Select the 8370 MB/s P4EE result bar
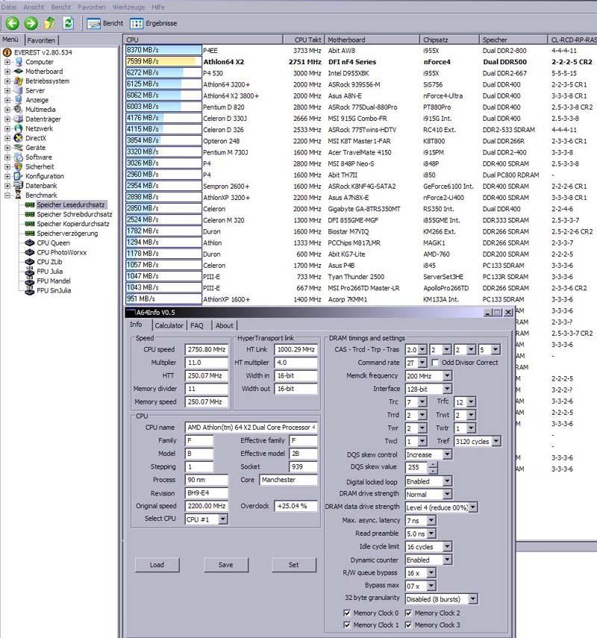 tap(163, 50)
